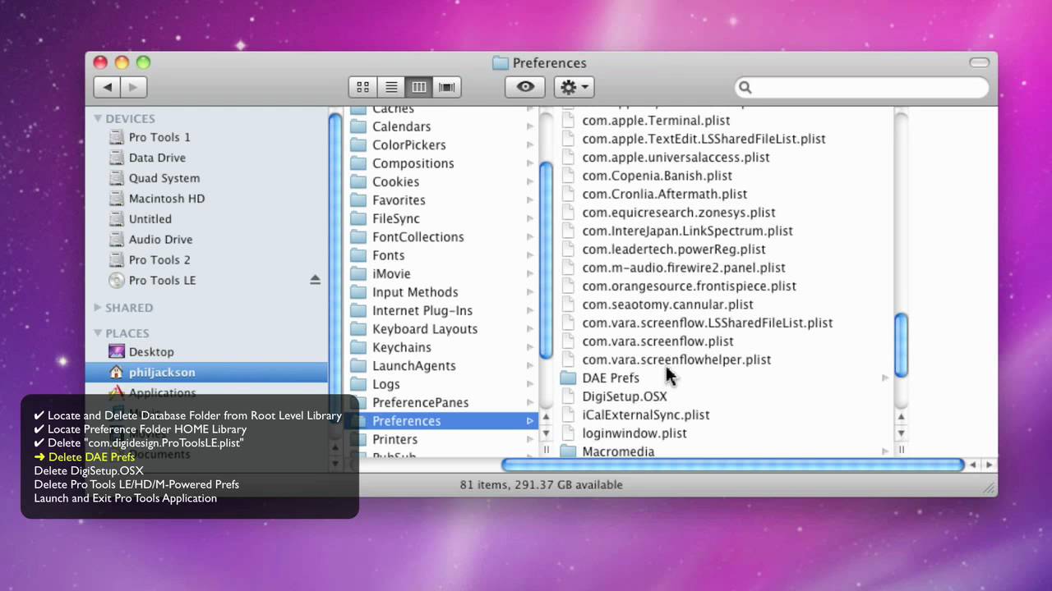
Task: Select loginwindow.plist file
Action: [634, 433]
